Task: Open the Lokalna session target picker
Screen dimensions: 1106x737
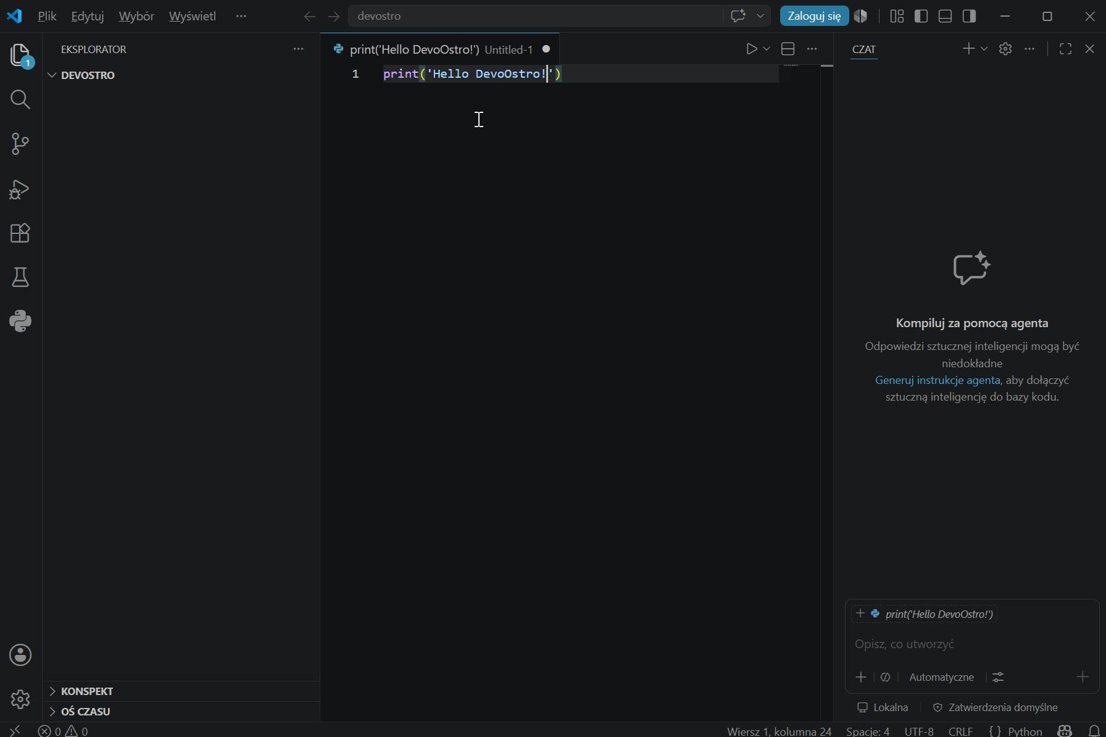Action: click(x=883, y=707)
